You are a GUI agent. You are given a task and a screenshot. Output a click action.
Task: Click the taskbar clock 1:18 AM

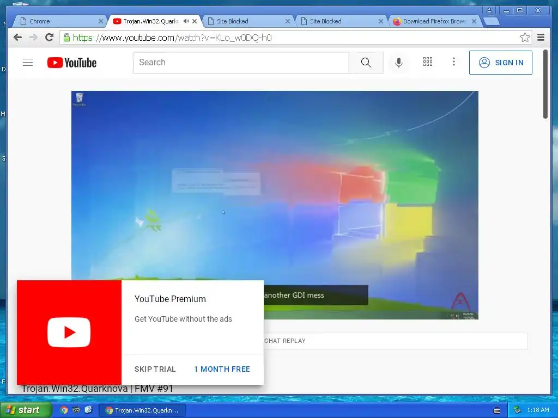[538, 410]
